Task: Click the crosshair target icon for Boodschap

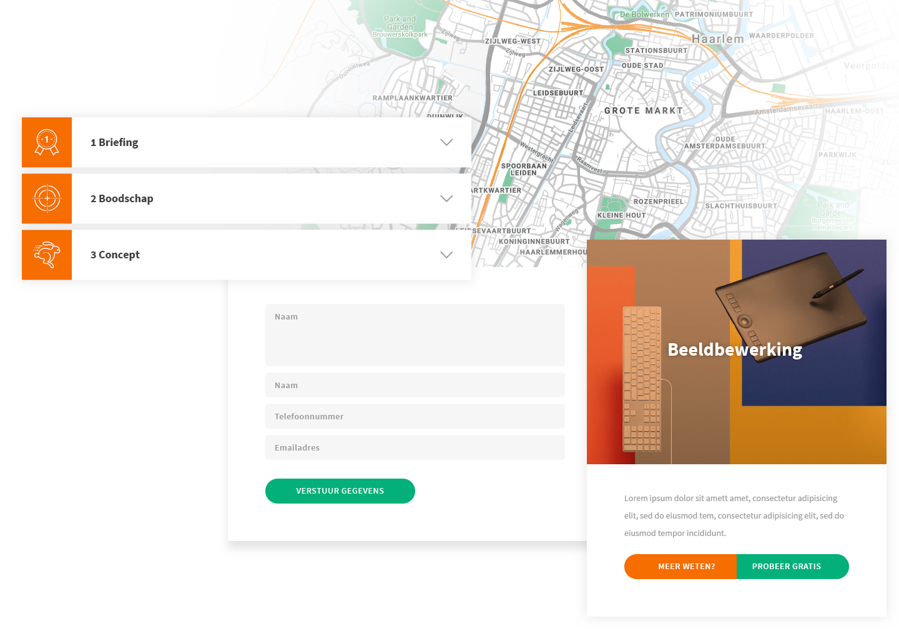Action: (x=47, y=198)
